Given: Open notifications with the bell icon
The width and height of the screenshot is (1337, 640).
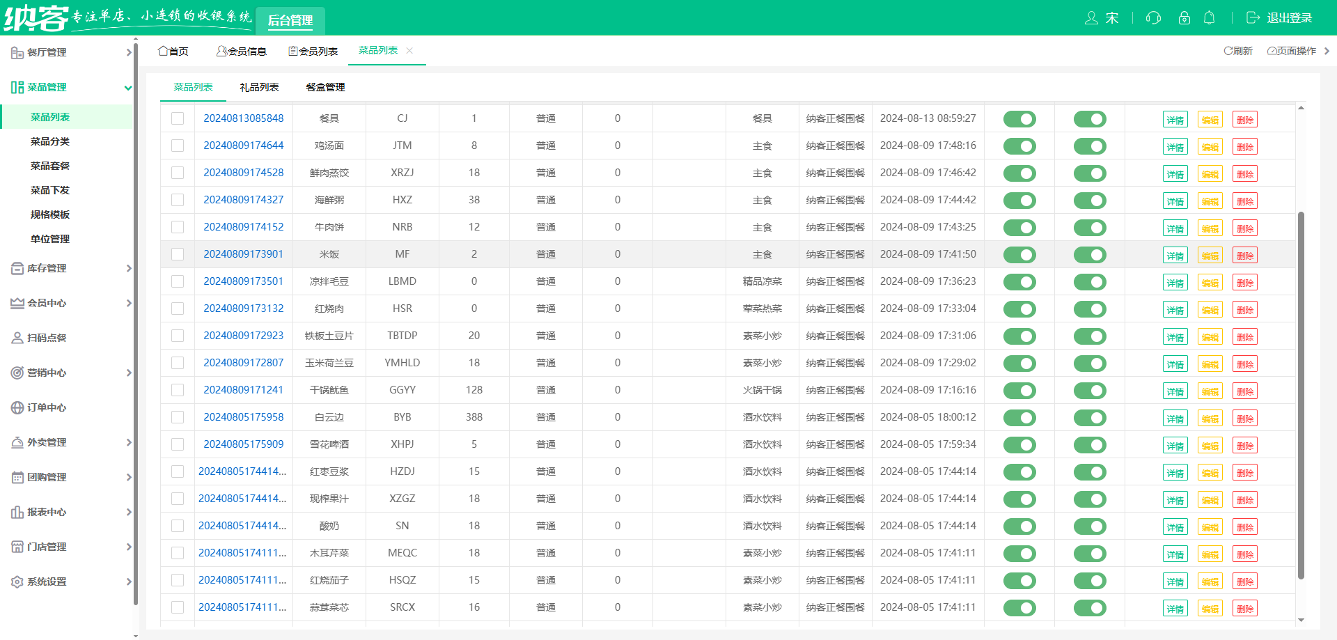Looking at the screenshot, I should pyautogui.click(x=1210, y=18).
